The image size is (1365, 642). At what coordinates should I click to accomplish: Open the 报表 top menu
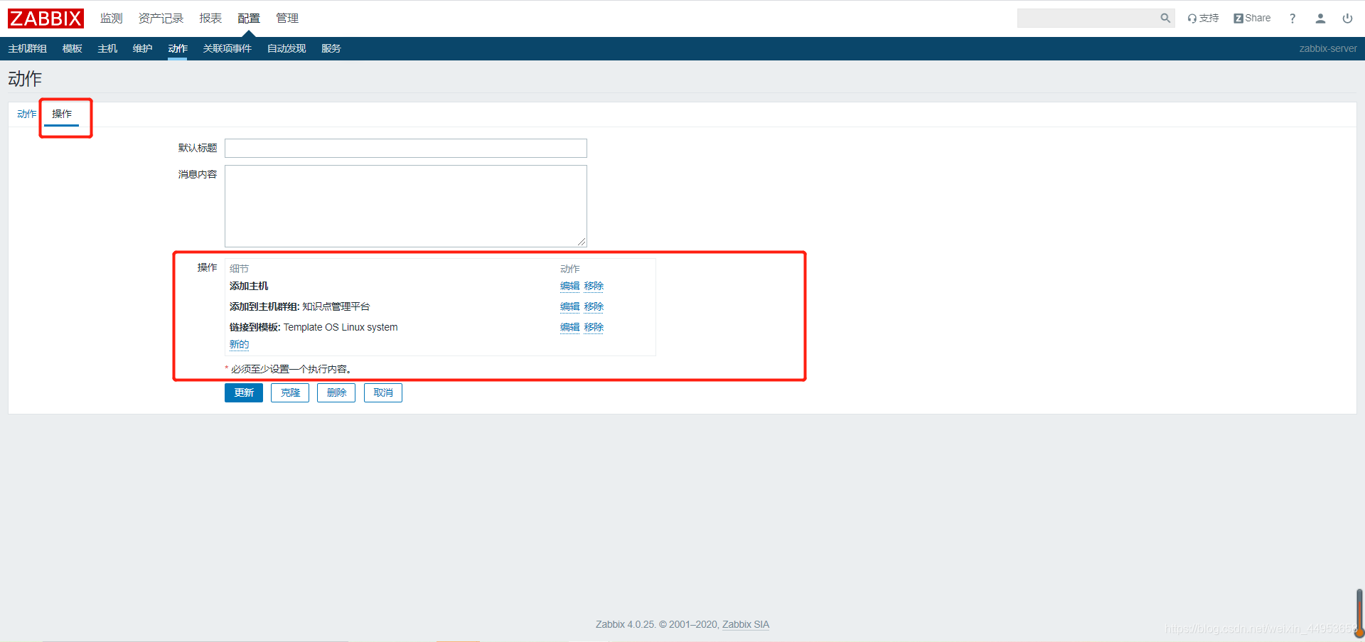click(210, 18)
